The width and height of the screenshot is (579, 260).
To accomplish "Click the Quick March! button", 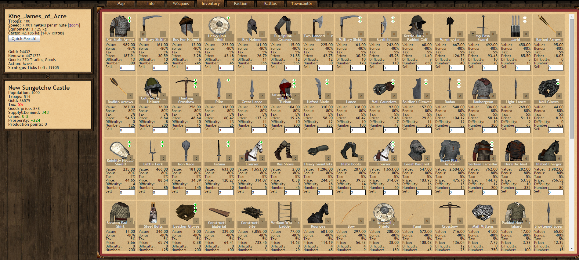I will click(24, 38).
